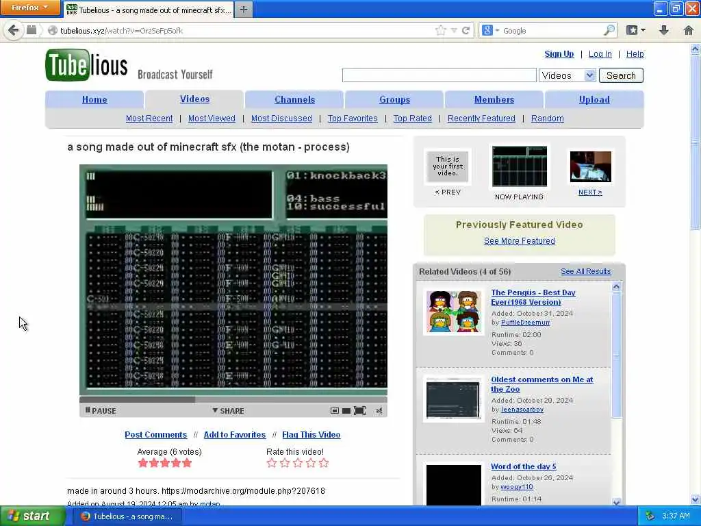Click See More Featured link

click(519, 240)
